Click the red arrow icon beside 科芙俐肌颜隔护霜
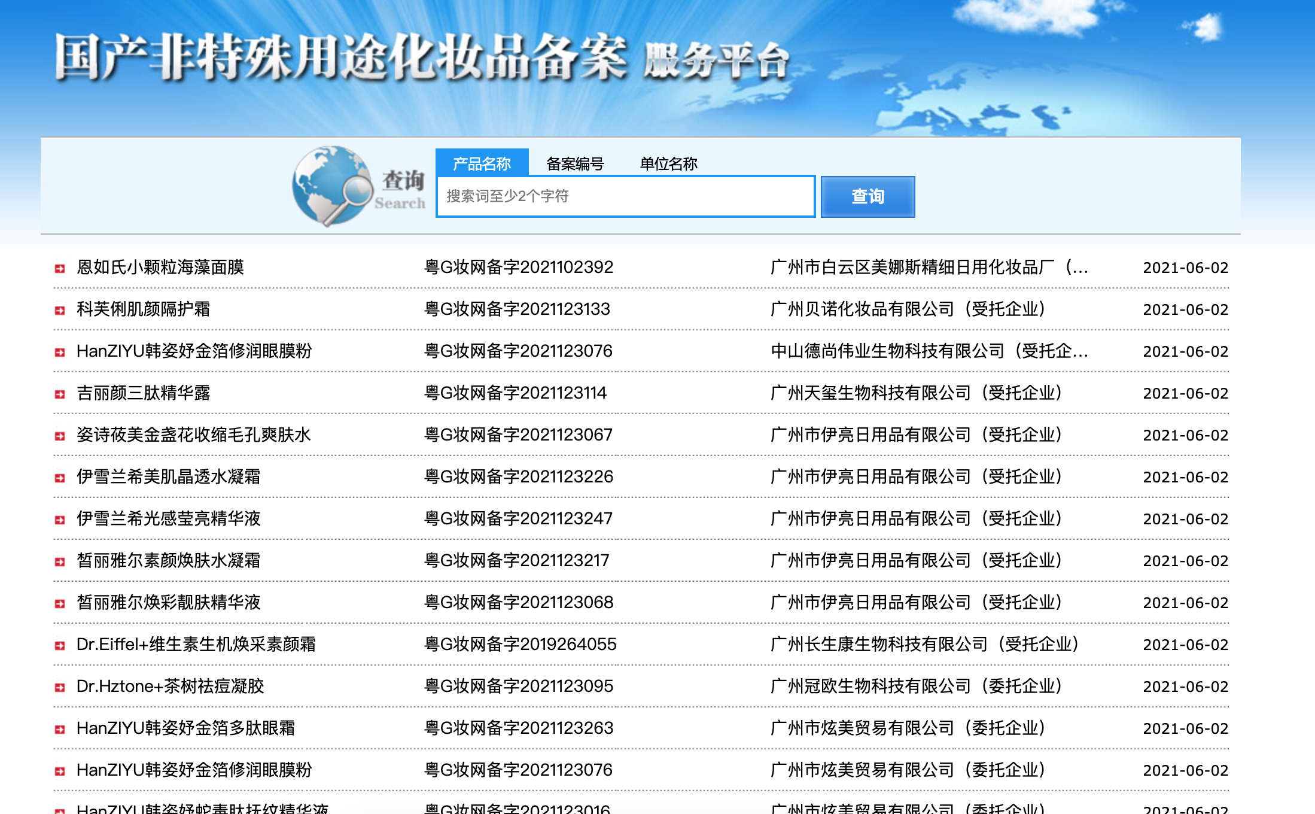This screenshot has width=1315, height=814. (x=59, y=310)
